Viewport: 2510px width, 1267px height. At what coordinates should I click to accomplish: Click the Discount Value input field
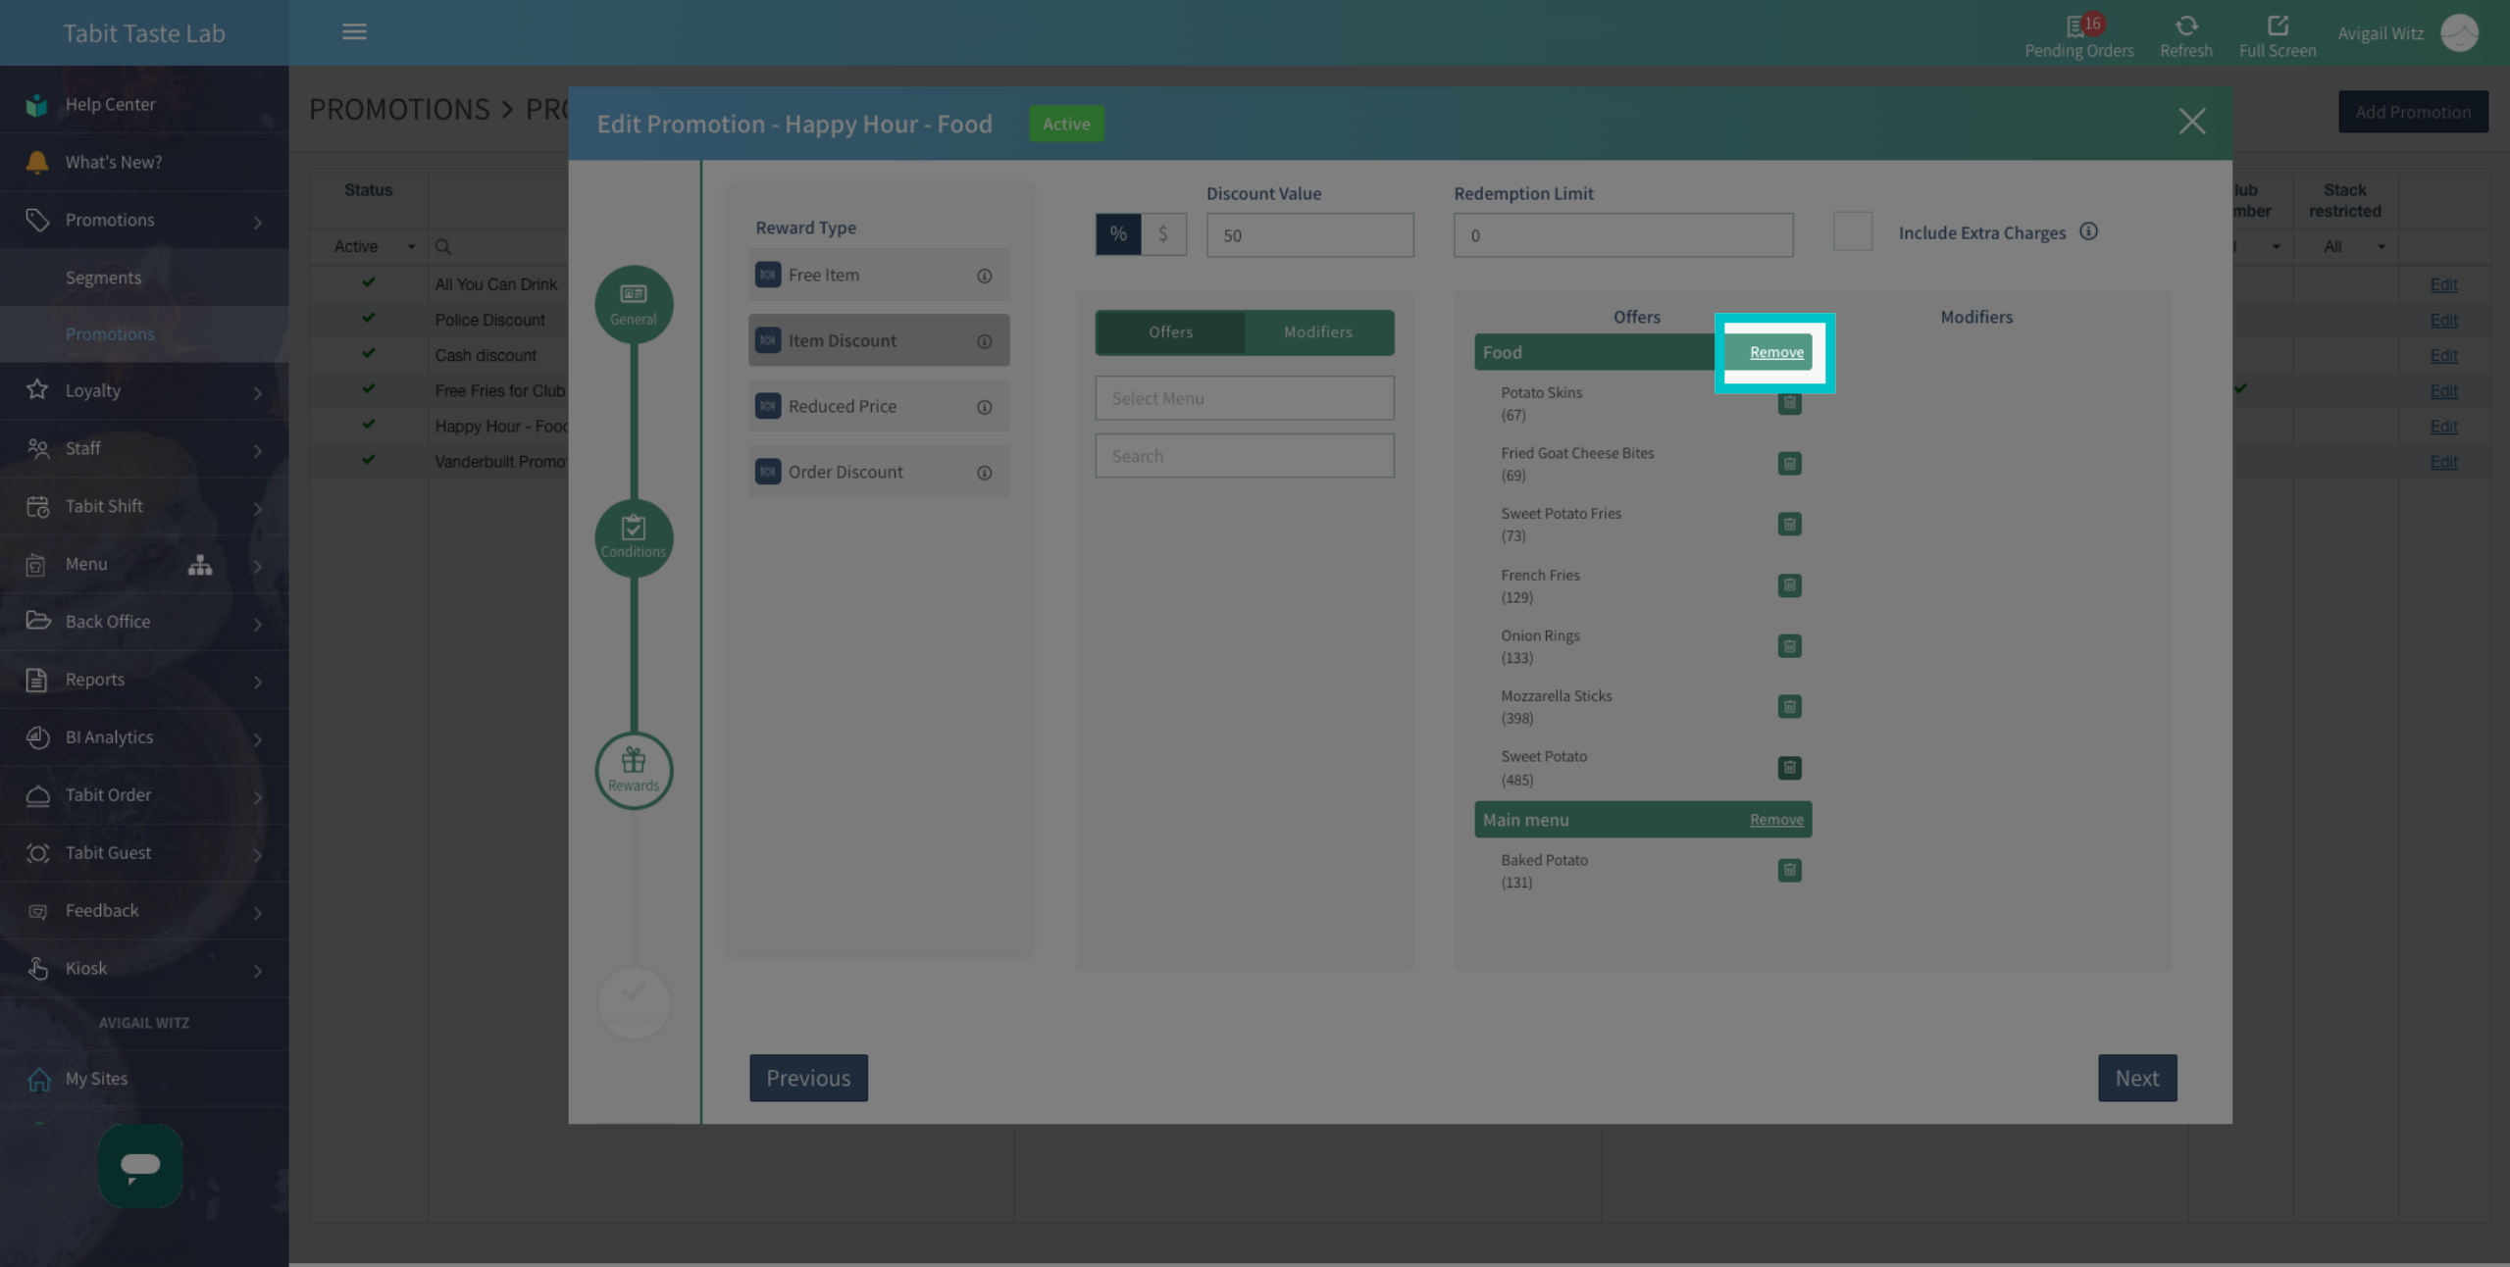tap(1309, 235)
